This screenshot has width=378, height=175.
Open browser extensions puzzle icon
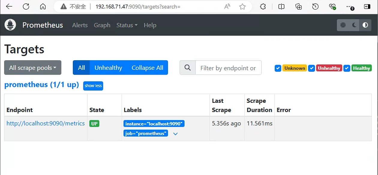tap(263, 7)
